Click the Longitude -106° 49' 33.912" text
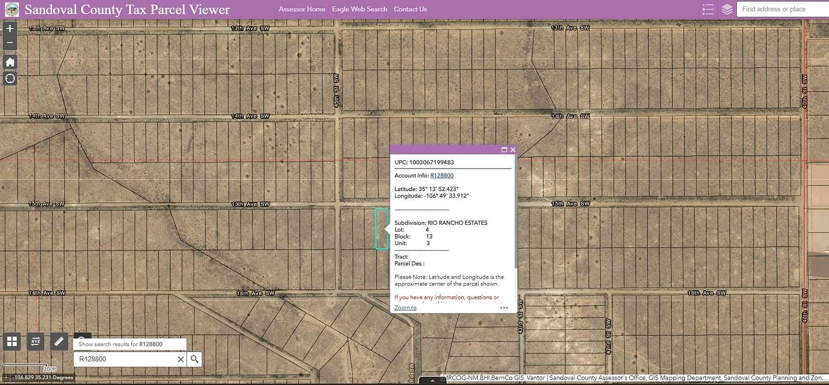 432,196
